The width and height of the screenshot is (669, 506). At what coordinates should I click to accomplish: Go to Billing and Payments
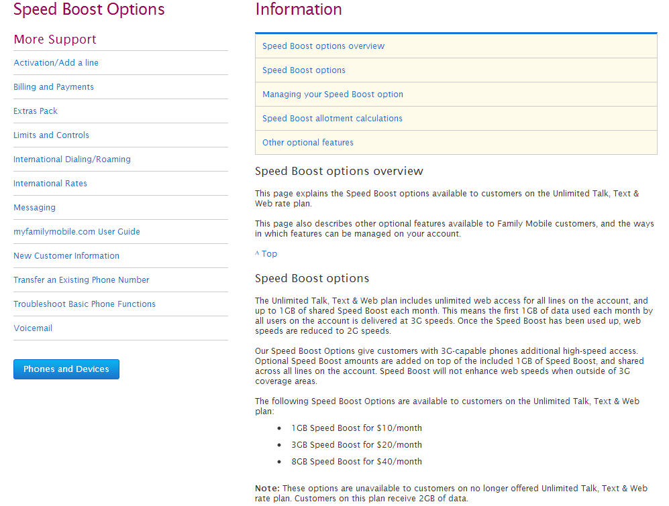click(x=54, y=87)
